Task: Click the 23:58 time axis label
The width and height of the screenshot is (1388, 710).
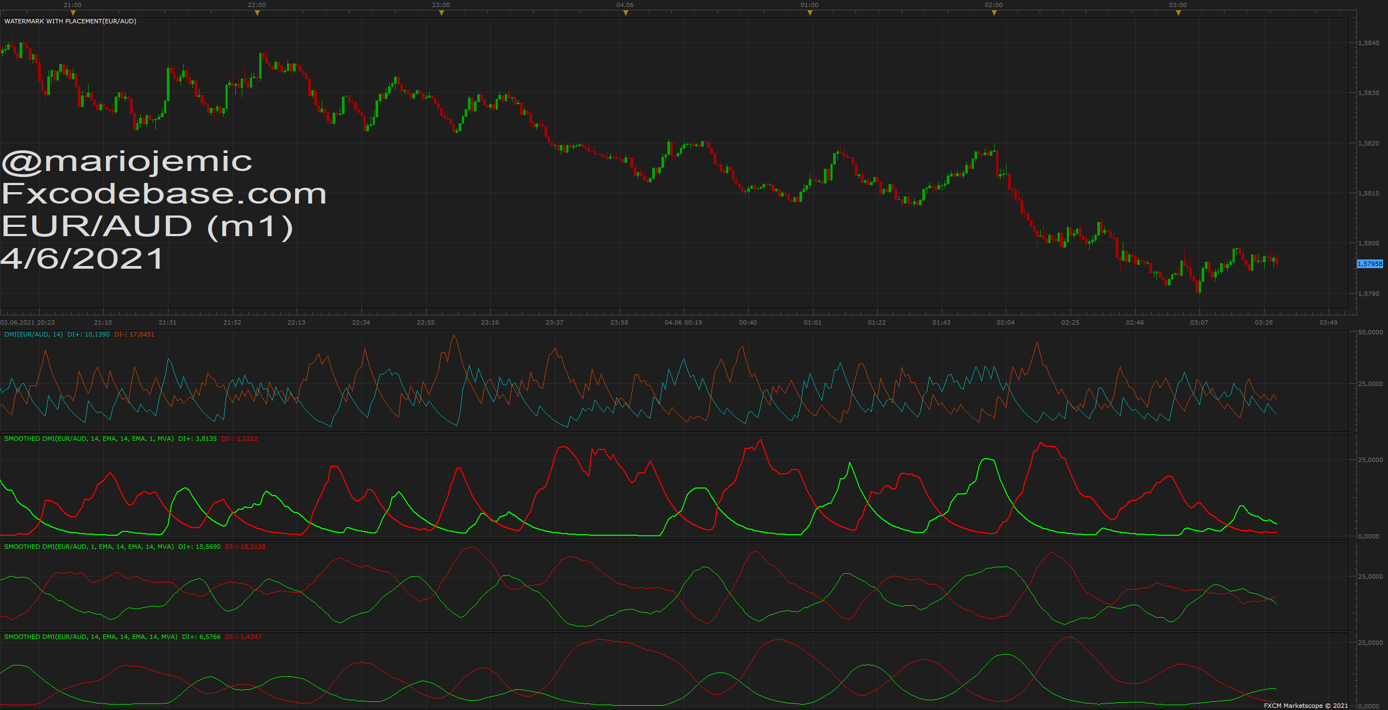Action: [619, 322]
